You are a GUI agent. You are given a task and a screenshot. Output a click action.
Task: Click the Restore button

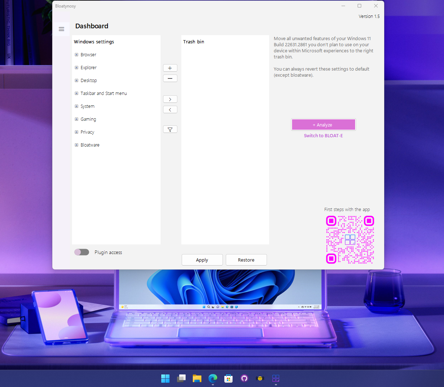click(x=246, y=260)
